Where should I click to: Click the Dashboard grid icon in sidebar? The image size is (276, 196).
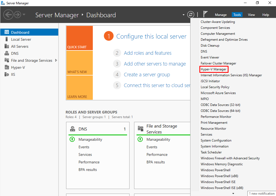(x=7, y=32)
